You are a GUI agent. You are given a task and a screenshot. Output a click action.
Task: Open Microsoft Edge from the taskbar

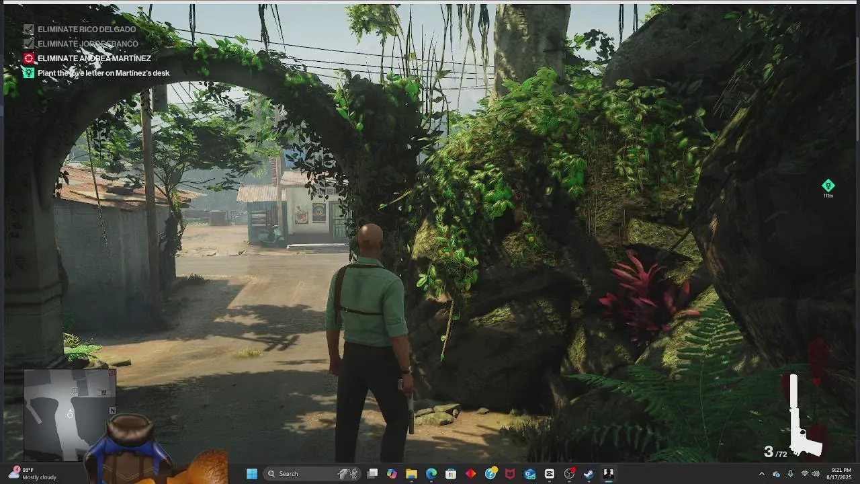coord(431,473)
